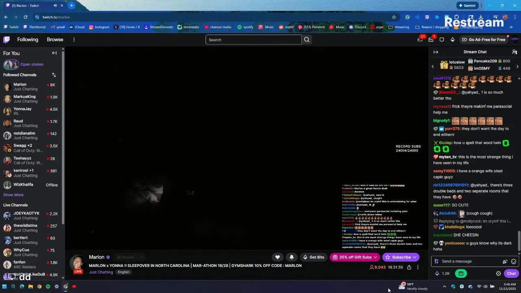521x293 pixels.
Task: Open the Gemini button
Action: click(x=467, y=5)
